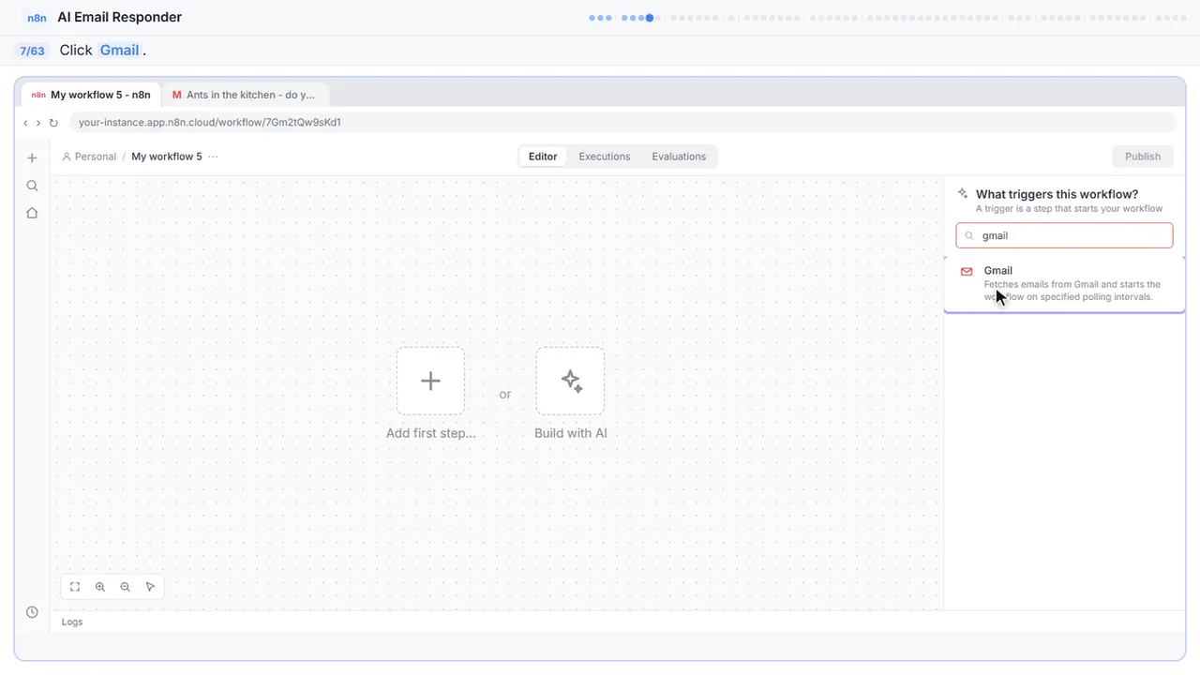Click the Build with AI box
The image size is (1200, 675).
570,381
